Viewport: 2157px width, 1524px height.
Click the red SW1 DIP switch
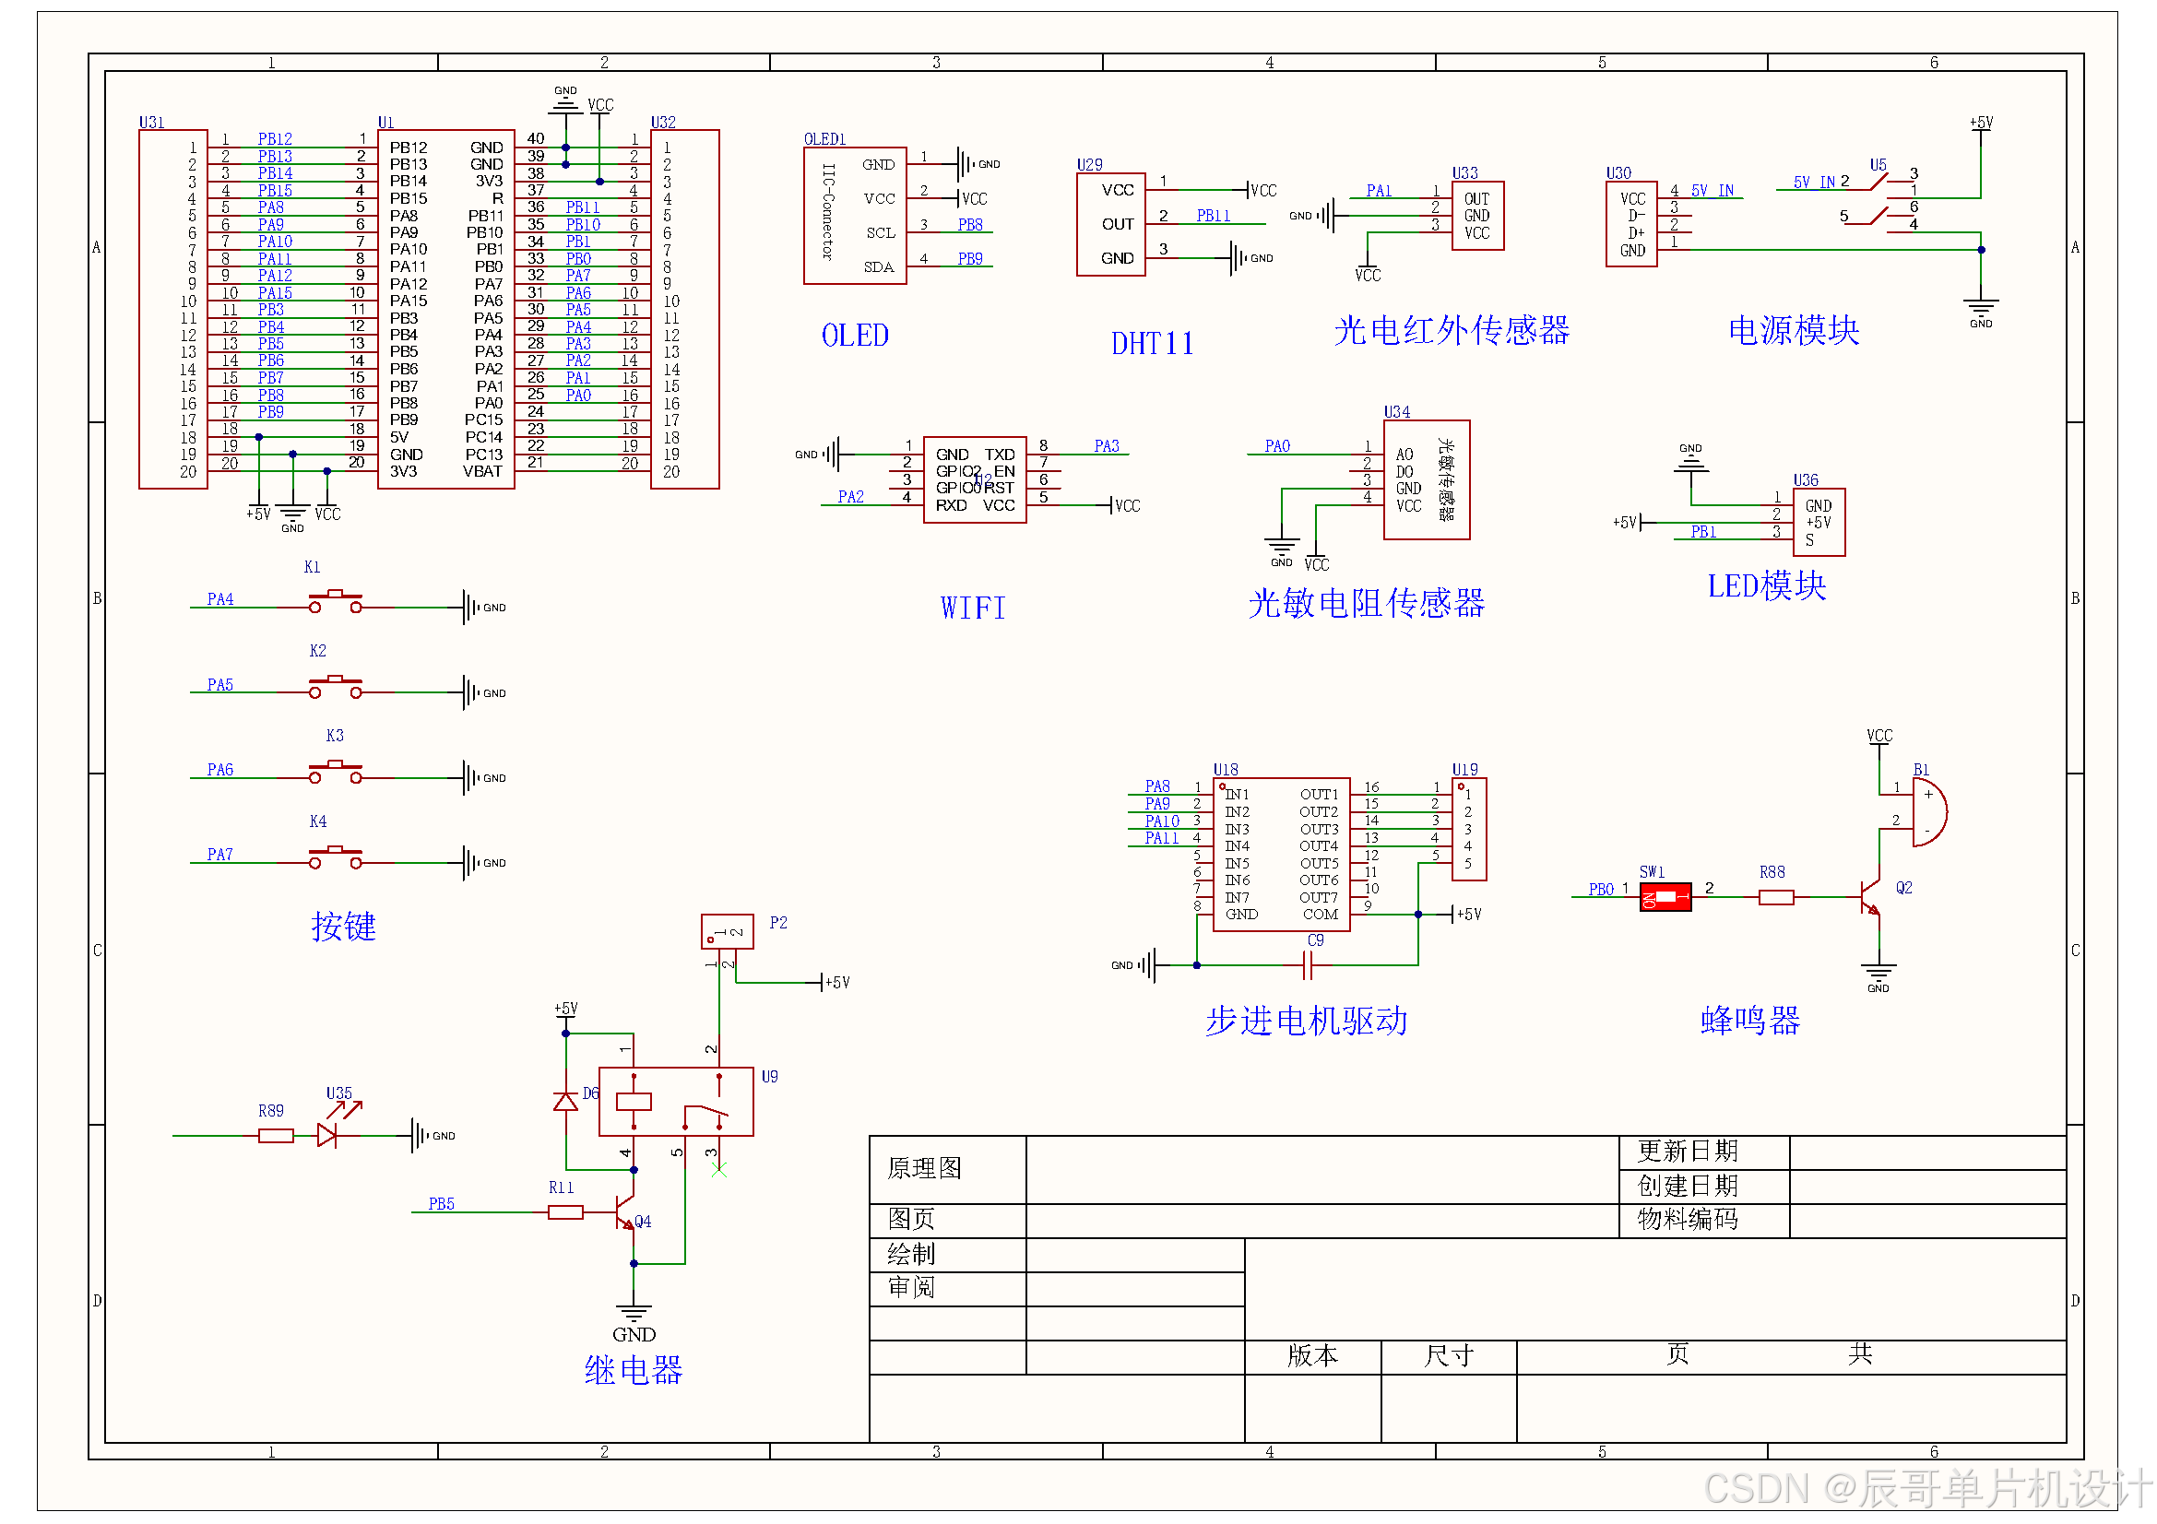coord(1665,897)
